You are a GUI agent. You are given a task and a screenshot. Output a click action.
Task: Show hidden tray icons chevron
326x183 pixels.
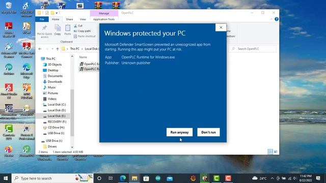click(272, 178)
